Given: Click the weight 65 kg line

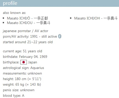Looking at the screenshot, I should [22, 85].
